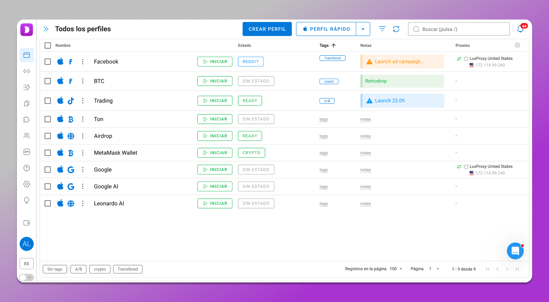Click the Crear Perfil button
The image size is (549, 302).
pyautogui.click(x=267, y=29)
